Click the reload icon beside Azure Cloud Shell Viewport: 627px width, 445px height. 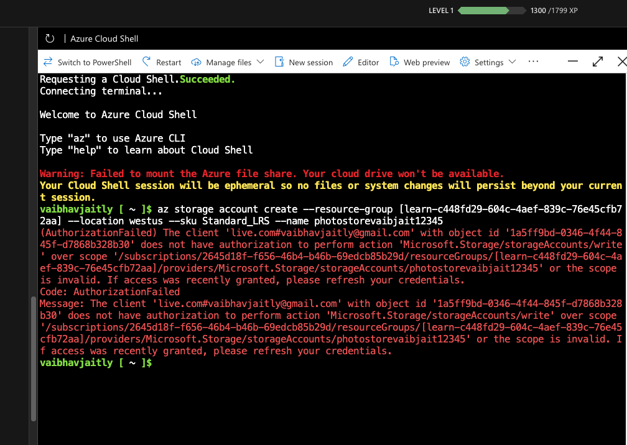(50, 39)
